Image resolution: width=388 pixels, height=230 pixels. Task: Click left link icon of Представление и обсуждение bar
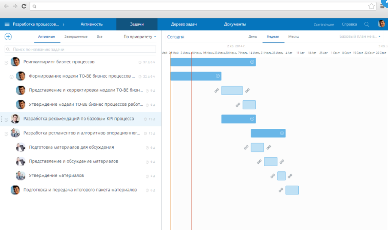[x=259, y=162]
